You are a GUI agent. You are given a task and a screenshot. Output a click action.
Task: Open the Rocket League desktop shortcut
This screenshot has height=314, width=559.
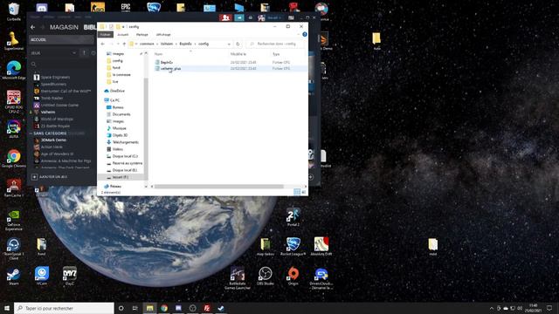[x=293, y=246]
